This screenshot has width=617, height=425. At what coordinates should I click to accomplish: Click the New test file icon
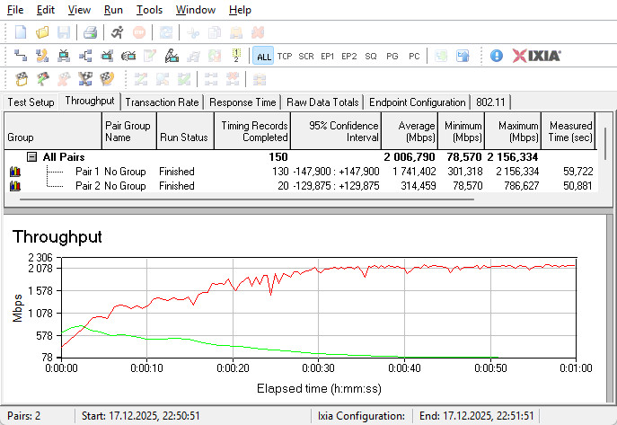coord(21,32)
